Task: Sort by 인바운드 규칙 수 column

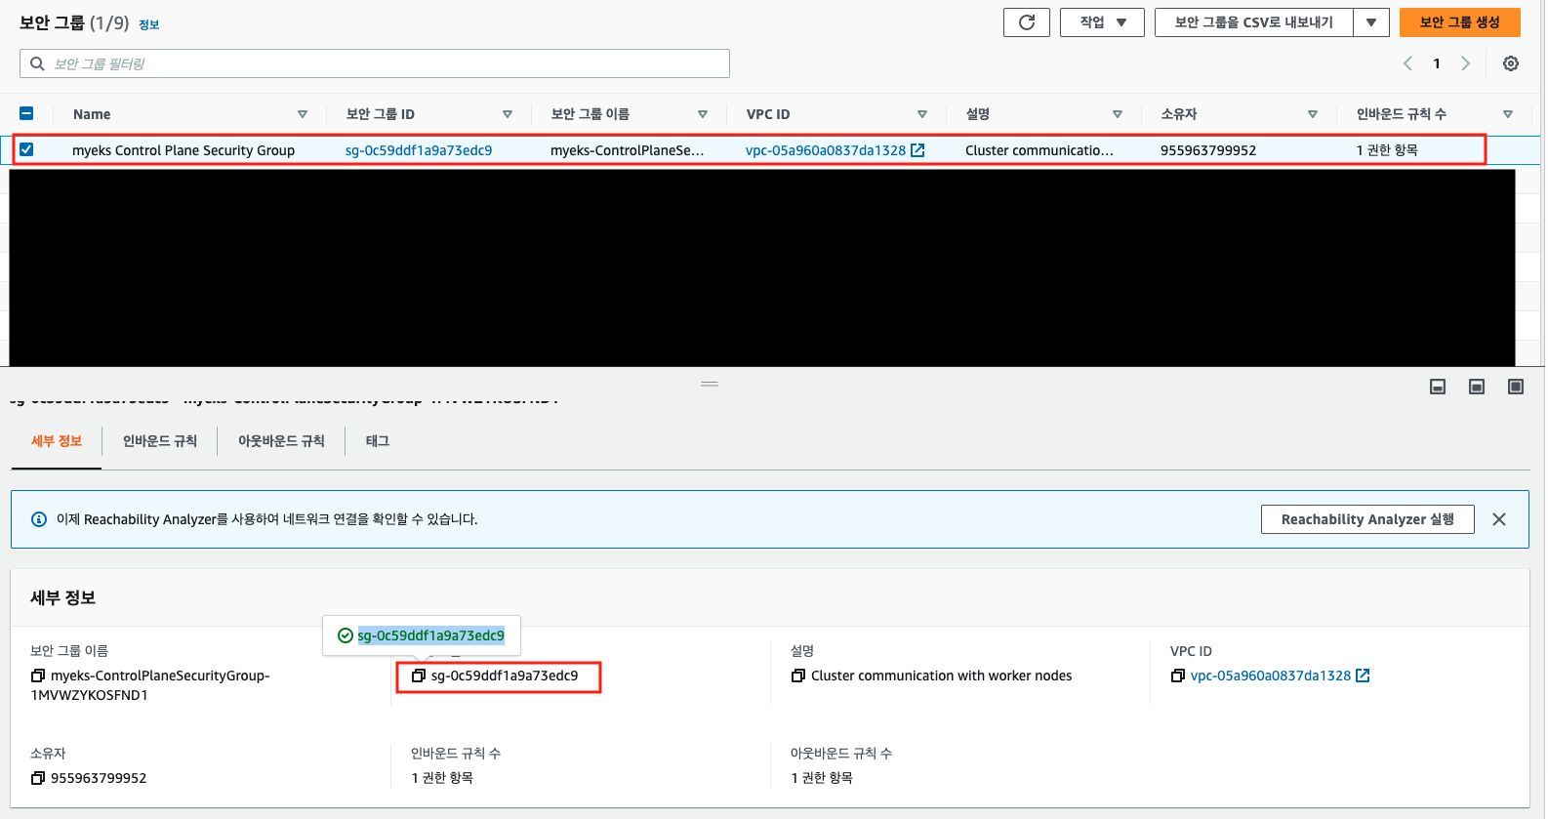Action: [x=1508, y=114]
